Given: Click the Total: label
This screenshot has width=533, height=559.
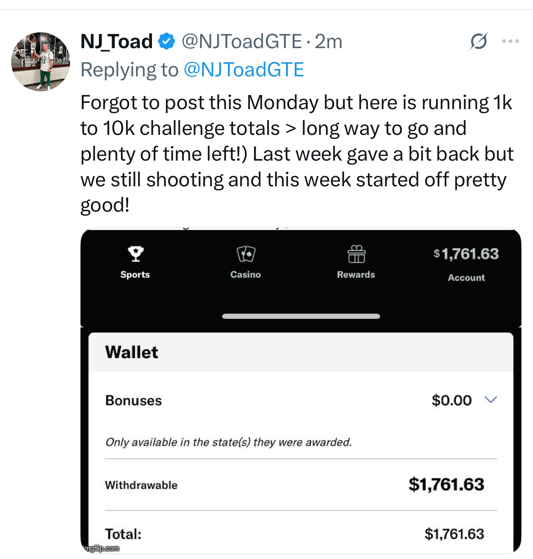Looking at the screenshot, I should click(x=123, y=534).
